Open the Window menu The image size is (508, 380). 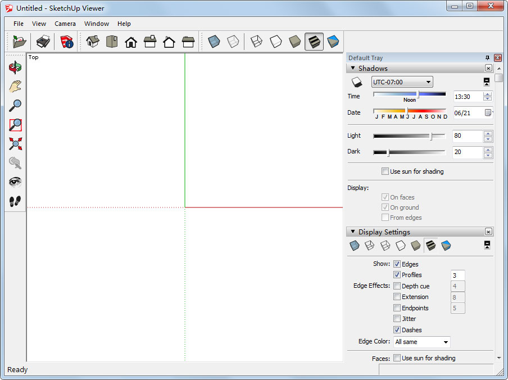(x=97, y=24)
